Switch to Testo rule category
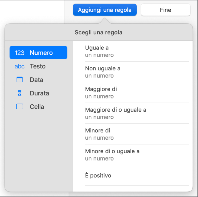This screenshot has height=197, width=198. click(38, 66)
